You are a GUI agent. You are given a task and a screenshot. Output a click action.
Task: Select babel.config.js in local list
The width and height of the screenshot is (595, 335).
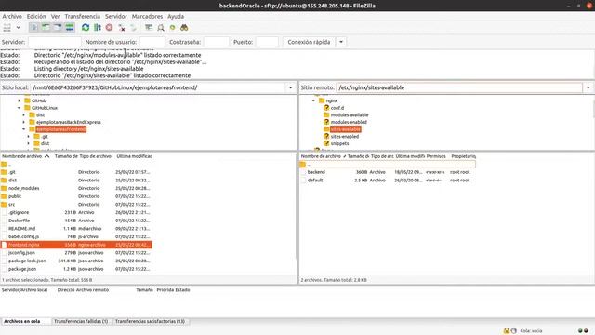[23, 236]
